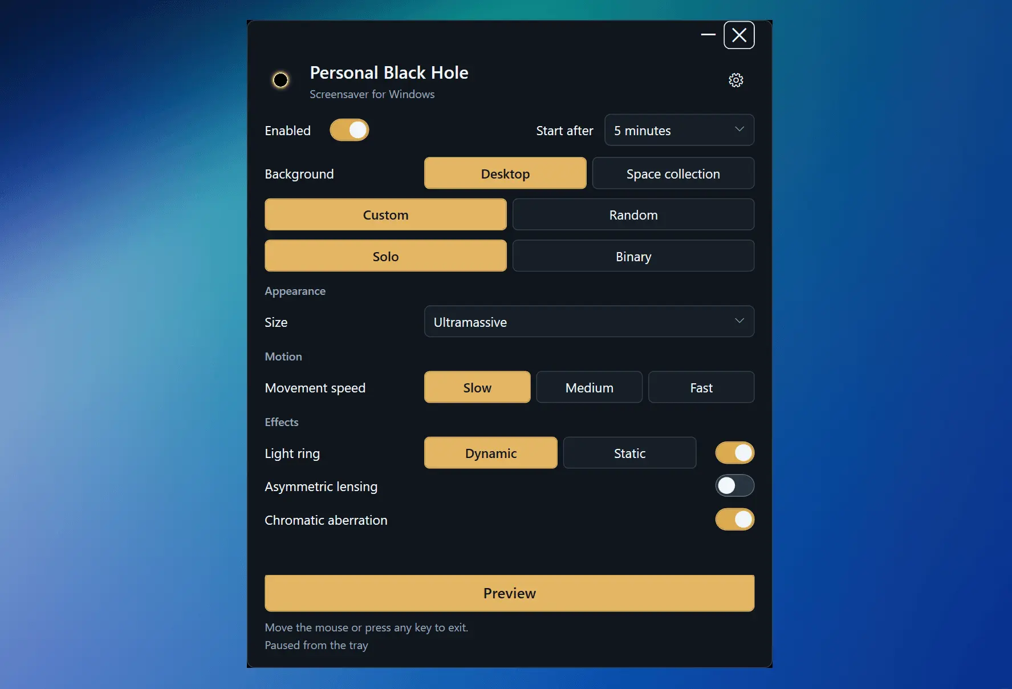The height and width of the screenshot is (689, 1012).
Task: Set movement speed to Fast
Action: 701,387
